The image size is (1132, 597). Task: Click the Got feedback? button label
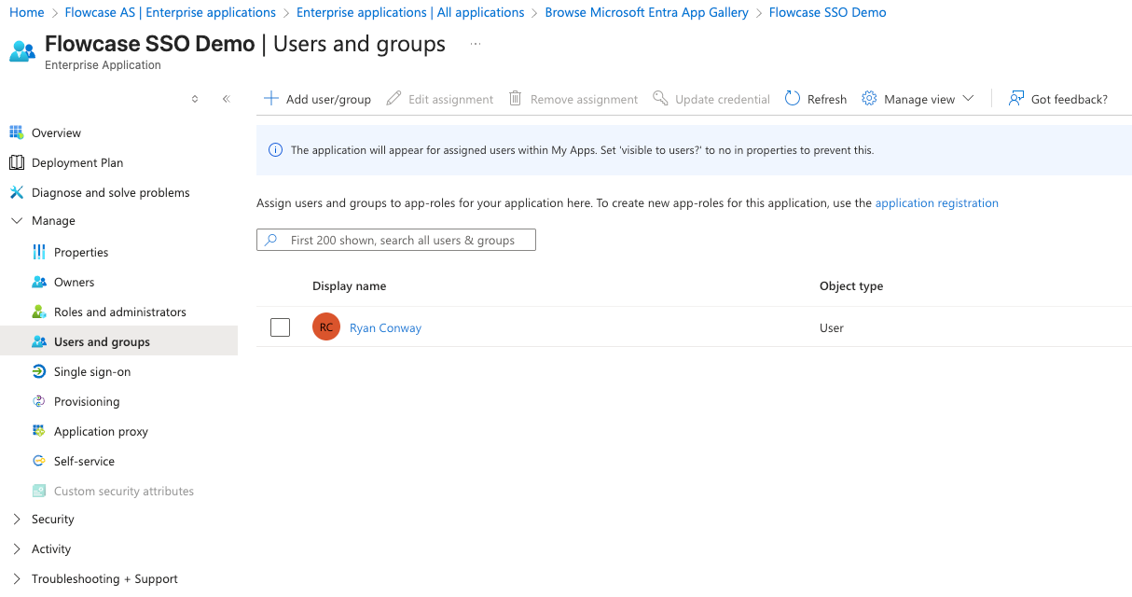[1070, 99]
